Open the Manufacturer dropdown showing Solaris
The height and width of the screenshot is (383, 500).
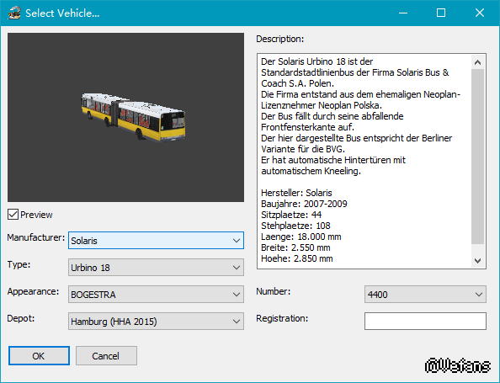click(156, 241)
